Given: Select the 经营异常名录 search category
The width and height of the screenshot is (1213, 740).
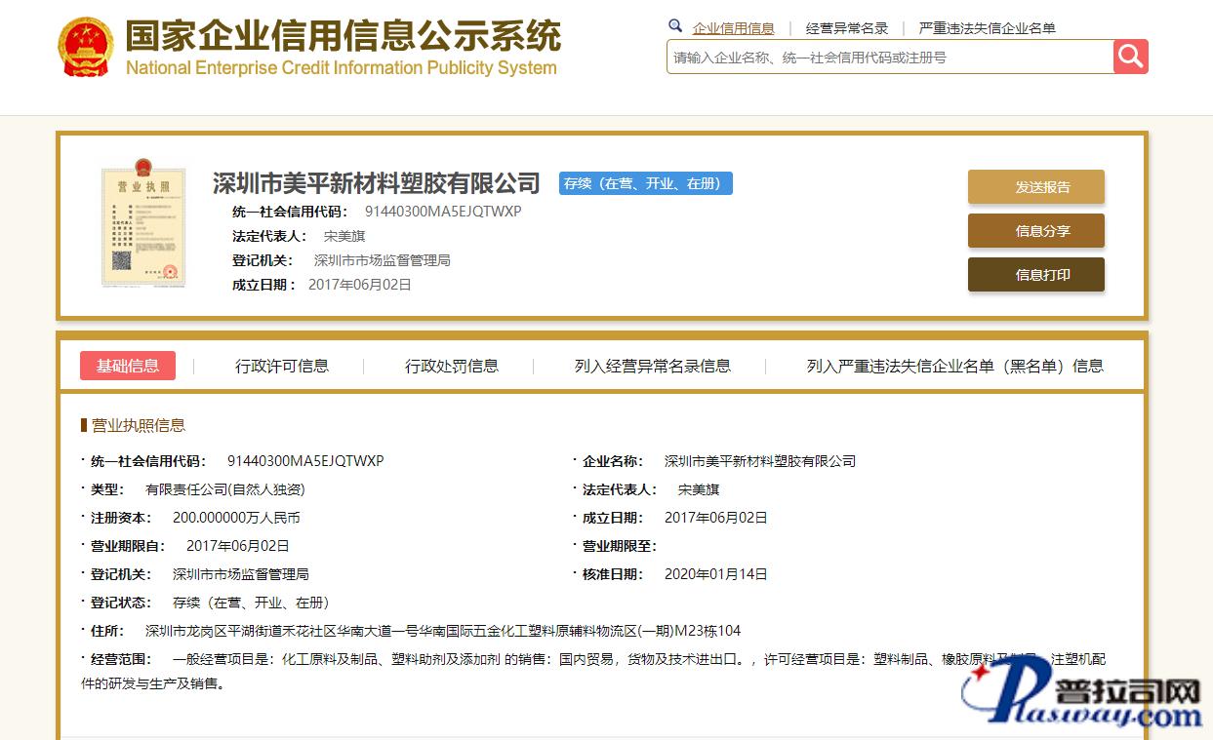Looking at the screenshot, I should pos(846,28).
